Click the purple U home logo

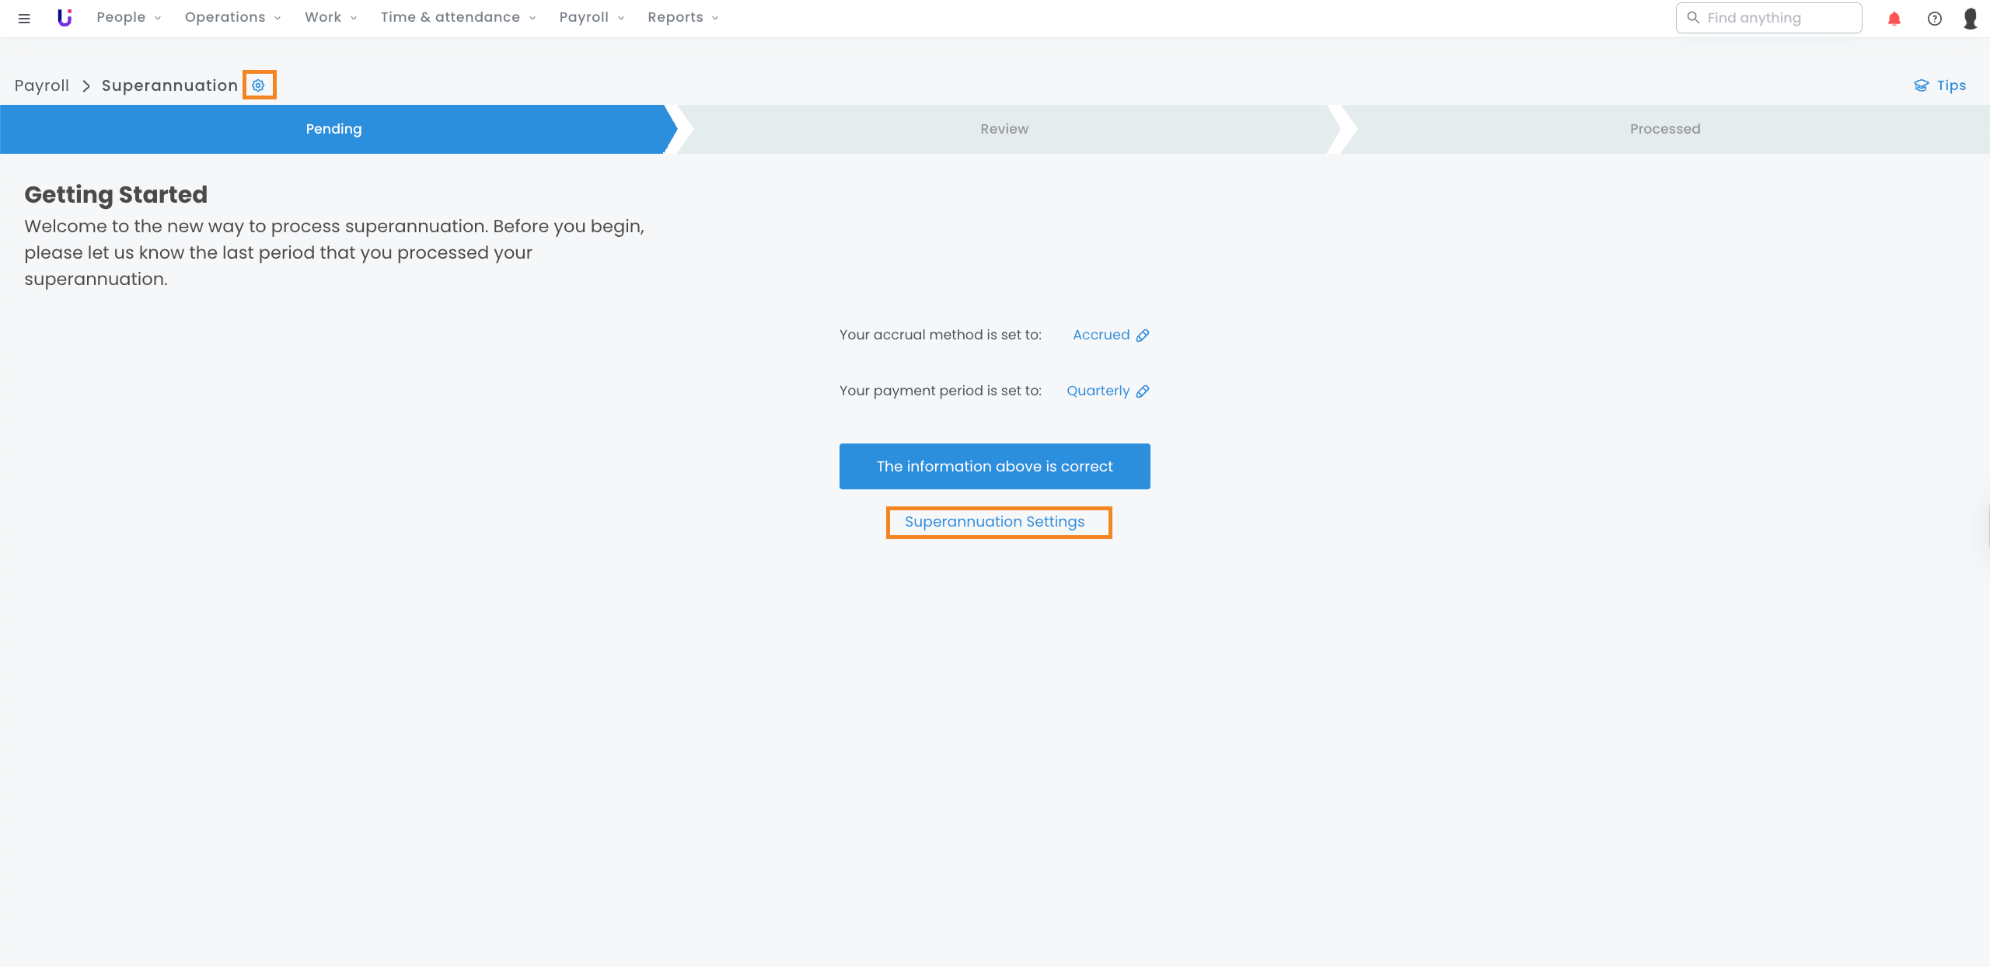(65, 18)
